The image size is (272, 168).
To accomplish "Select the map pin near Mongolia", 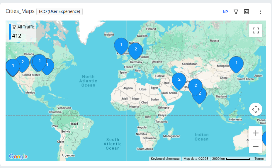I will [236, 63].
